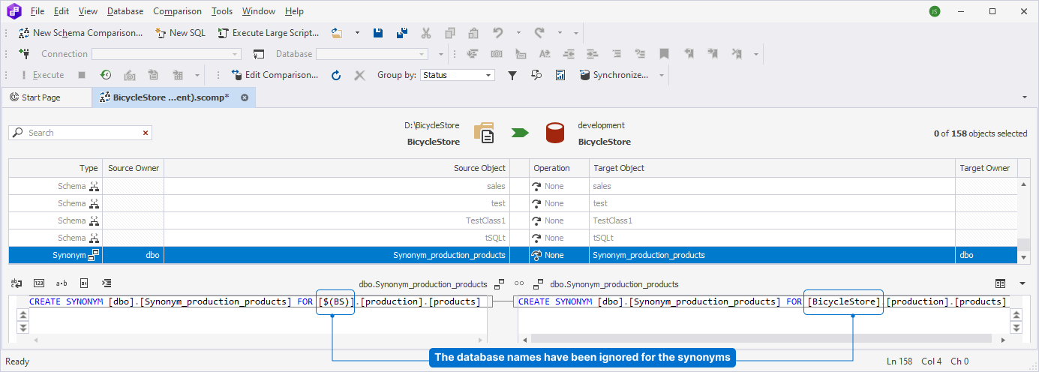Screen dimensions: 1039x372
Task: Open the Window menu
Action: click(x=259, y=11)
